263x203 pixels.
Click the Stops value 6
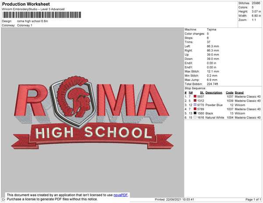click(x=208, y=38)
